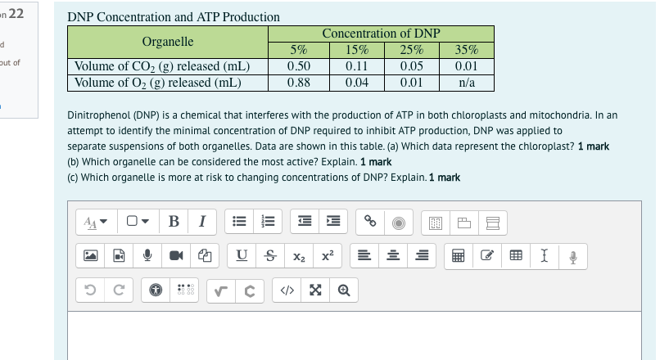Outdent the current paragraph

pos(305,221)
